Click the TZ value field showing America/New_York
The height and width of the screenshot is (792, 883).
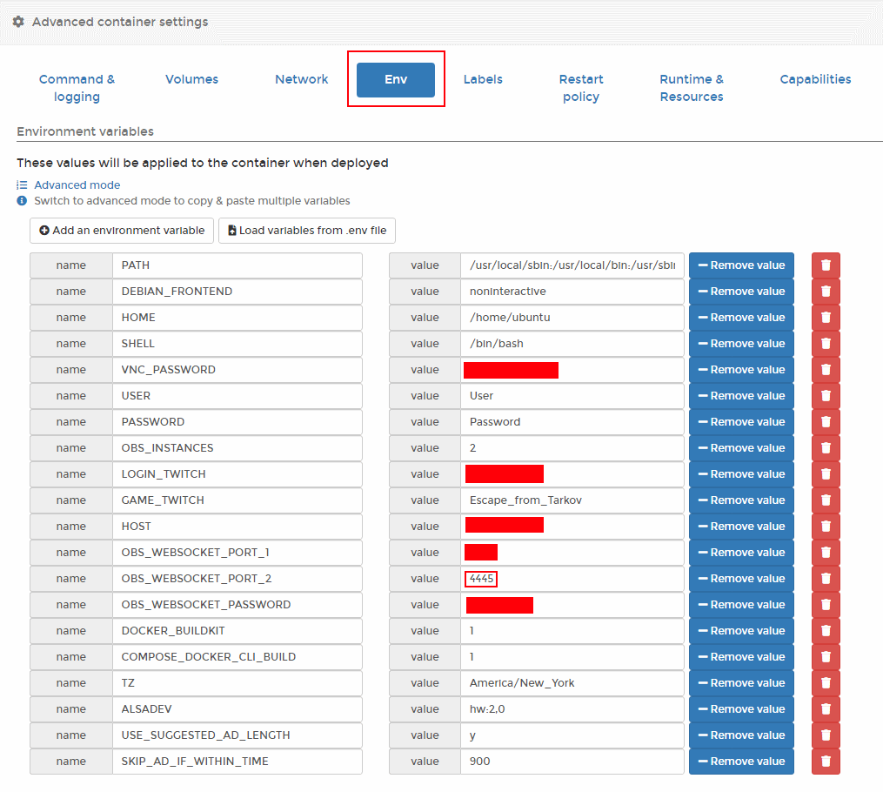click(x=572, y=683)
